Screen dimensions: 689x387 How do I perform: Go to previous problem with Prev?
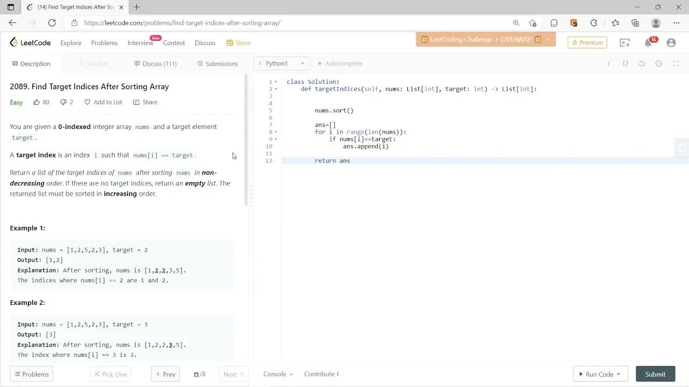pos(165,374)
